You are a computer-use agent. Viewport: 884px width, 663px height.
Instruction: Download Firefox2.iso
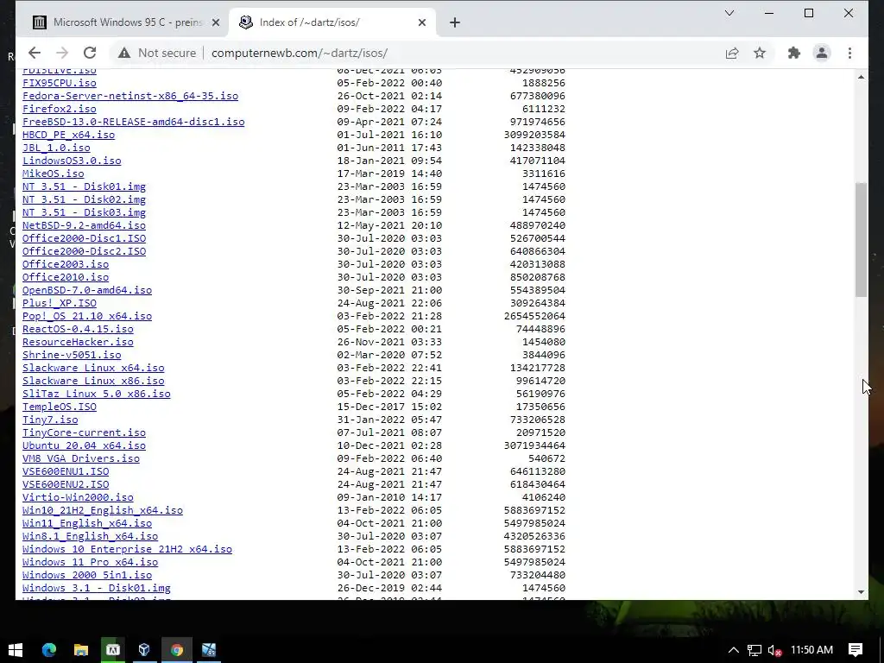tap(60, 109)
